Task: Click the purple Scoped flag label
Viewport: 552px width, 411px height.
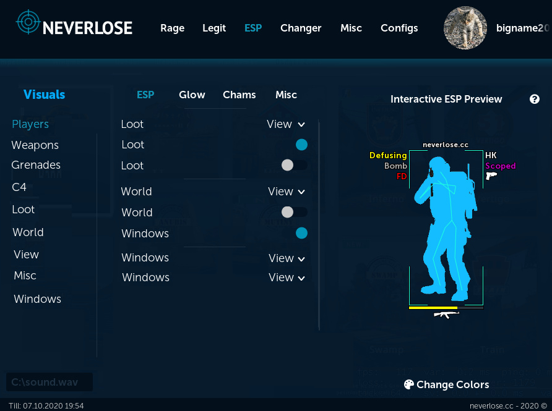Action: pos(500,166)
